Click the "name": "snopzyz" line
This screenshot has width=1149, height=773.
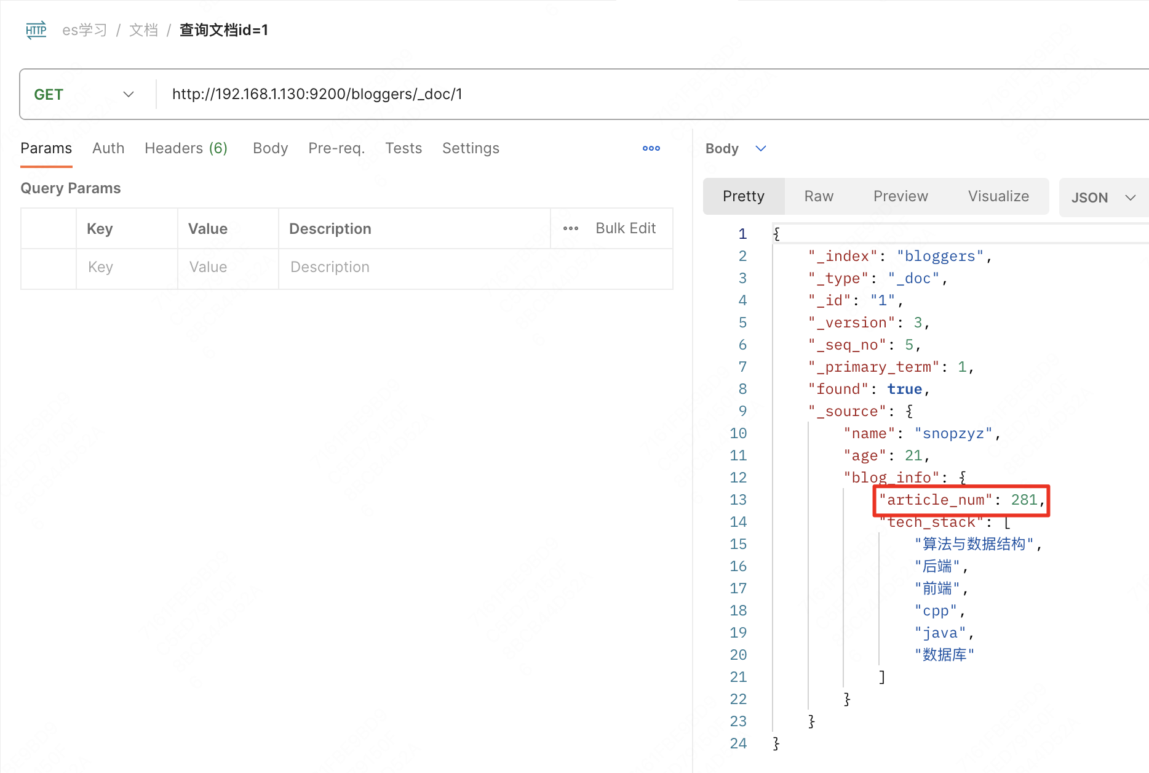922,433
